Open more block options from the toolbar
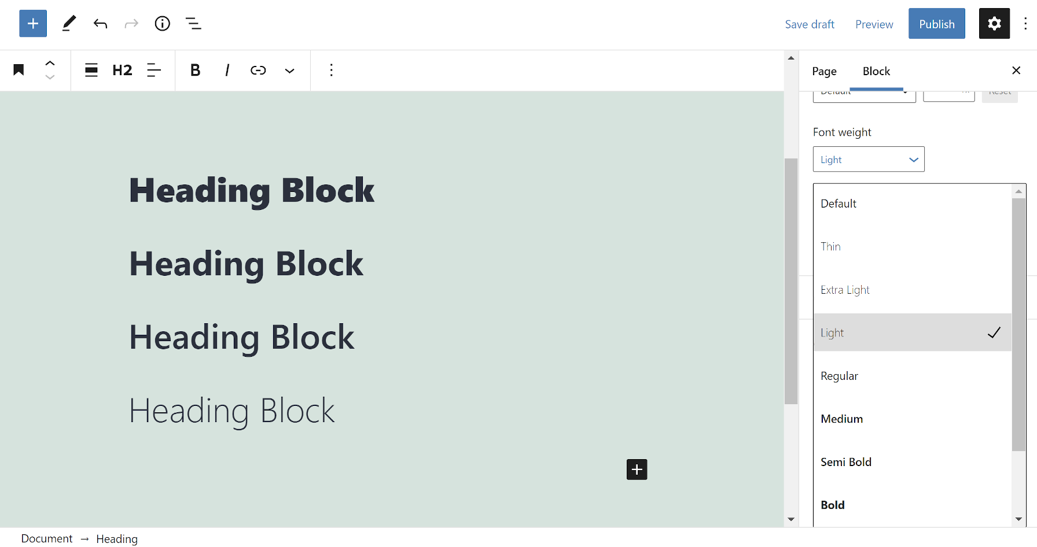Image resolution: width=1037 pixels, height=547 pixels. [332, 70]
